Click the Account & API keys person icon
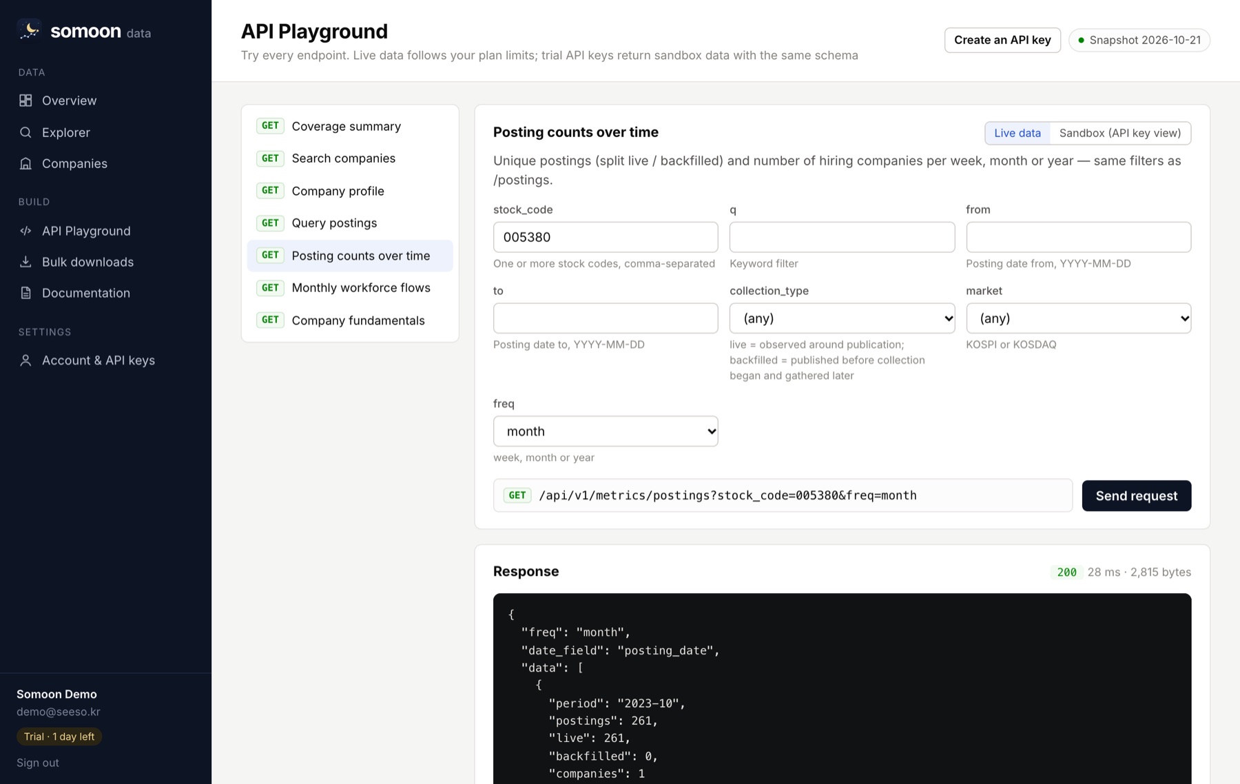 point(25,360)
